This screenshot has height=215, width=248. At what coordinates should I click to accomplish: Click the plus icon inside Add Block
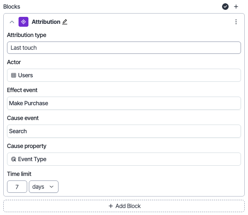[110, 206]
